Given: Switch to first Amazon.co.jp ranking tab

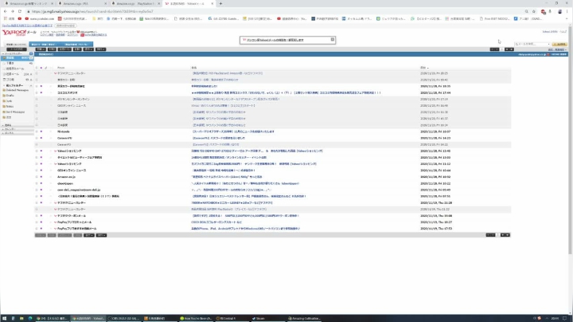Looking at the screenshot, I should click(28, 4).
